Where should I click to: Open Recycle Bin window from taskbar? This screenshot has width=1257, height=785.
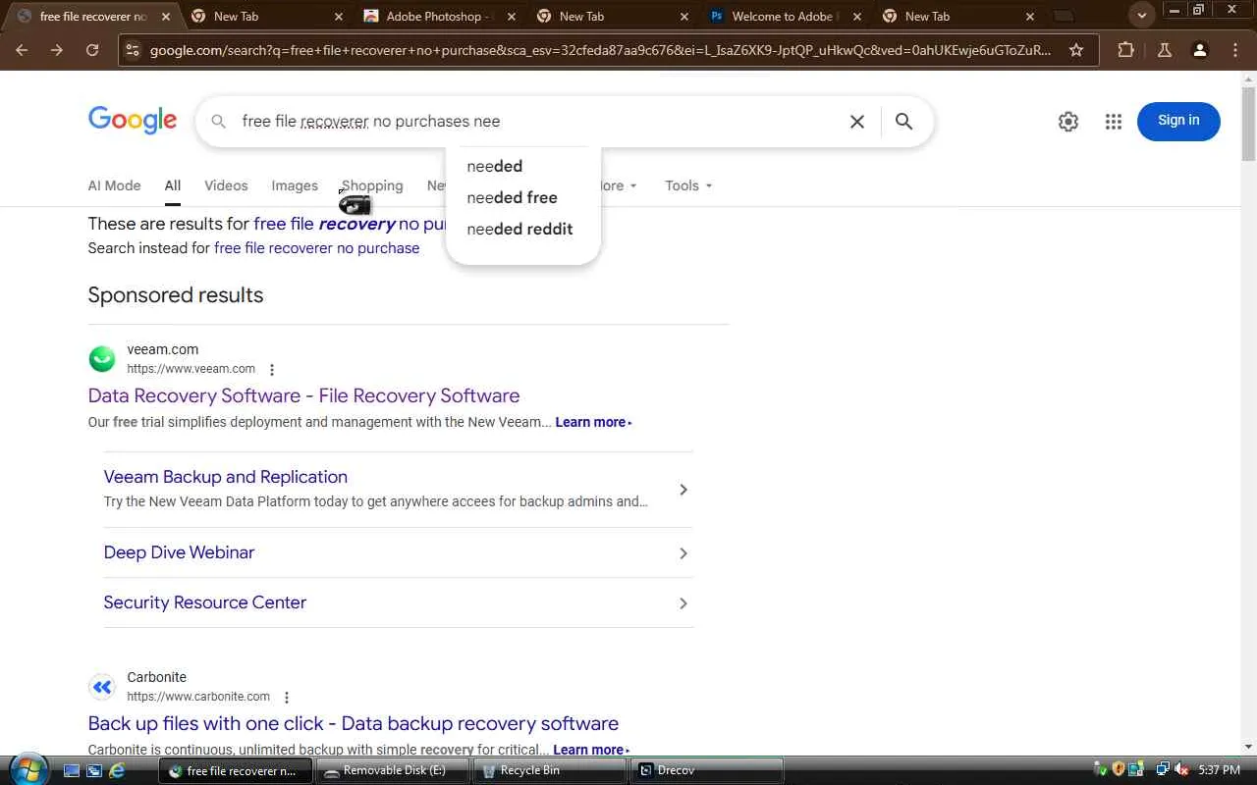[550, 770]
